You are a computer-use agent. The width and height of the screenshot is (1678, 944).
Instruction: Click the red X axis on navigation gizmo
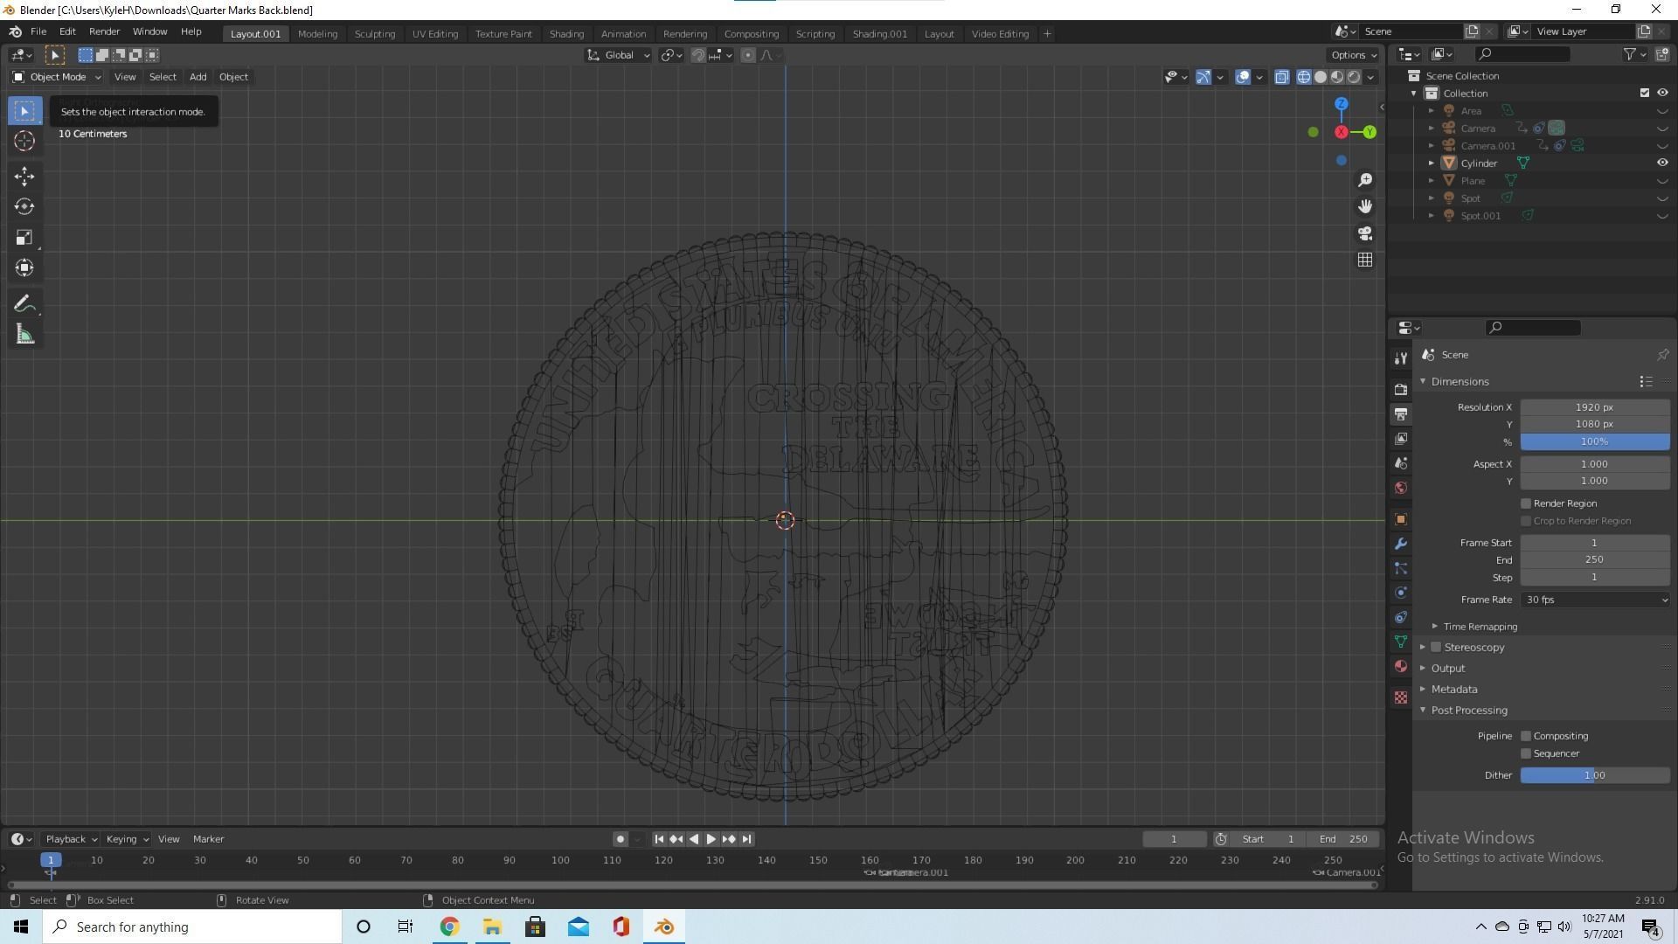pos(1342,132)
